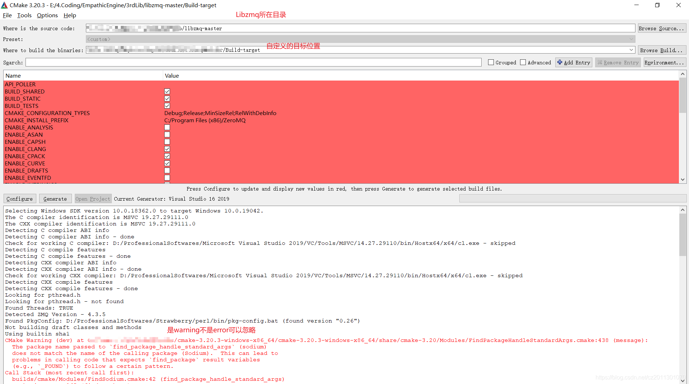Screen dimensions: 689x384
Task: Enable the Grouped view checkbox
Action: [x=491, y=62]
